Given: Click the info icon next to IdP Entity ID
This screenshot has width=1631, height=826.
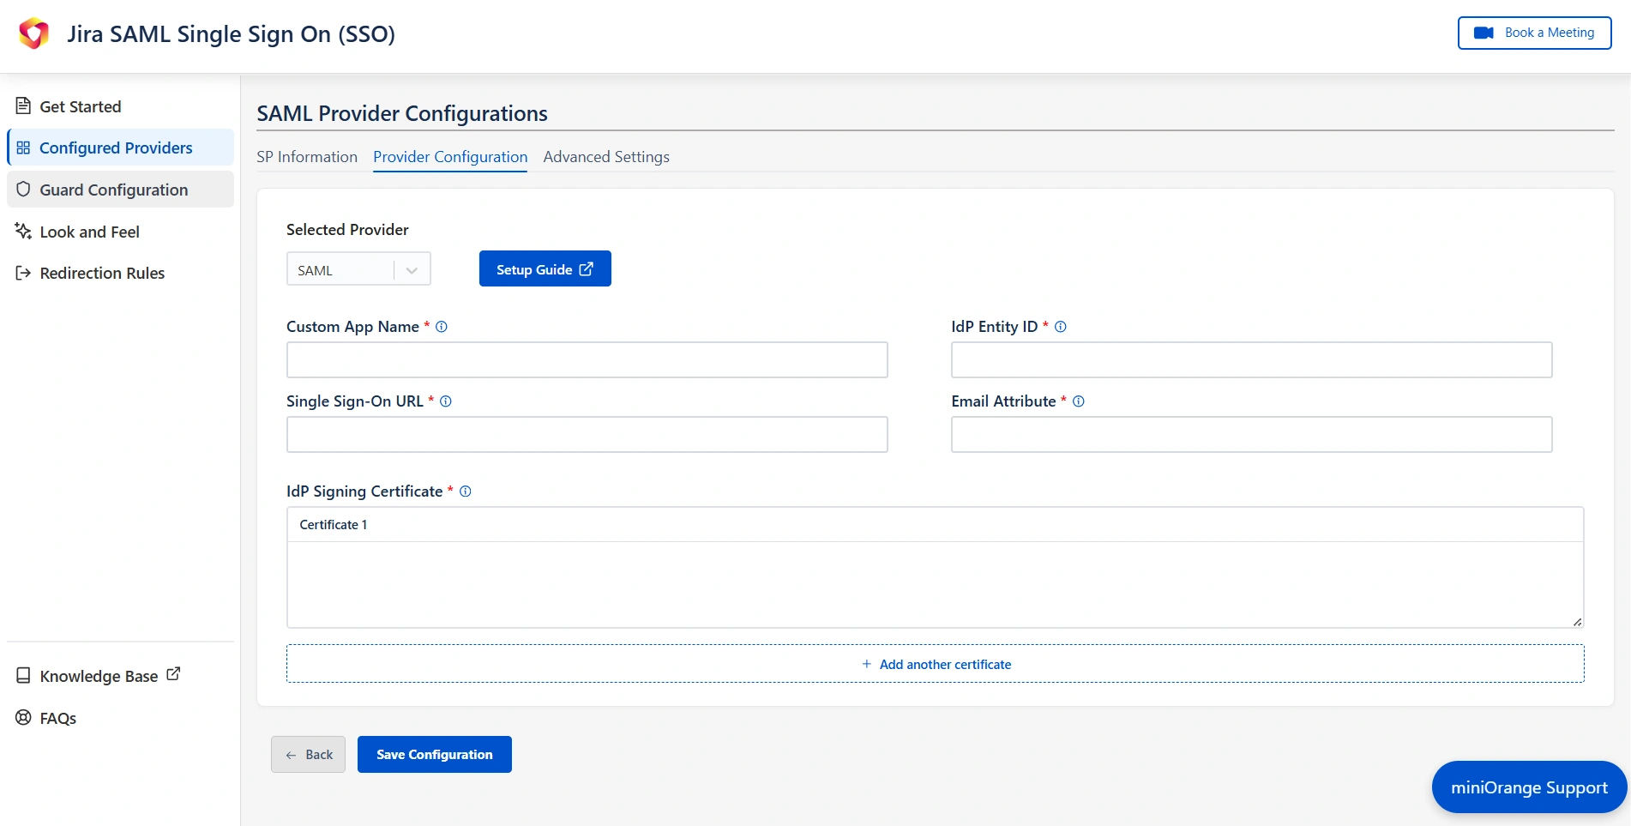Looking at the screenshot, I should click(1061, 327).
